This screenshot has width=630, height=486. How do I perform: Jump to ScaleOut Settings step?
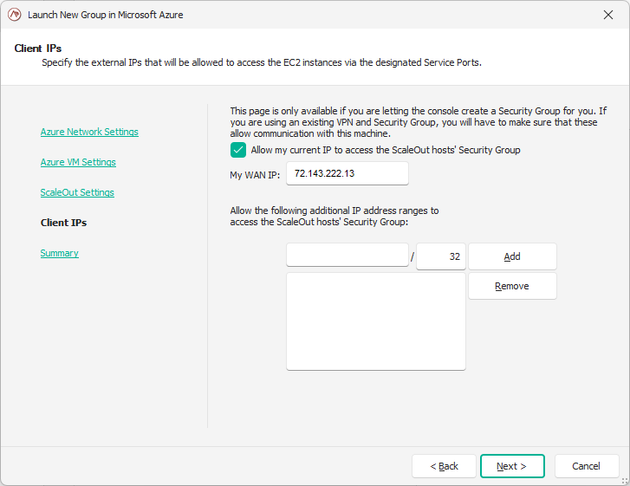(77, 192)
